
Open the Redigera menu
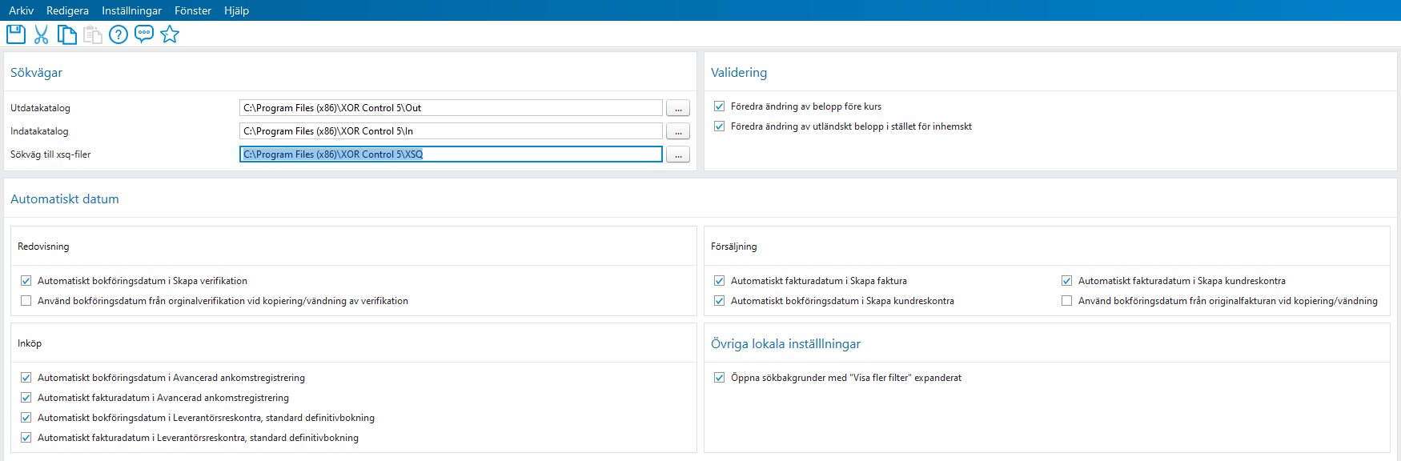click(67, 10)
